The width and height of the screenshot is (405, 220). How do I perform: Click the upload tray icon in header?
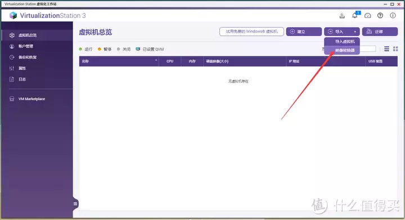[342, 16]
